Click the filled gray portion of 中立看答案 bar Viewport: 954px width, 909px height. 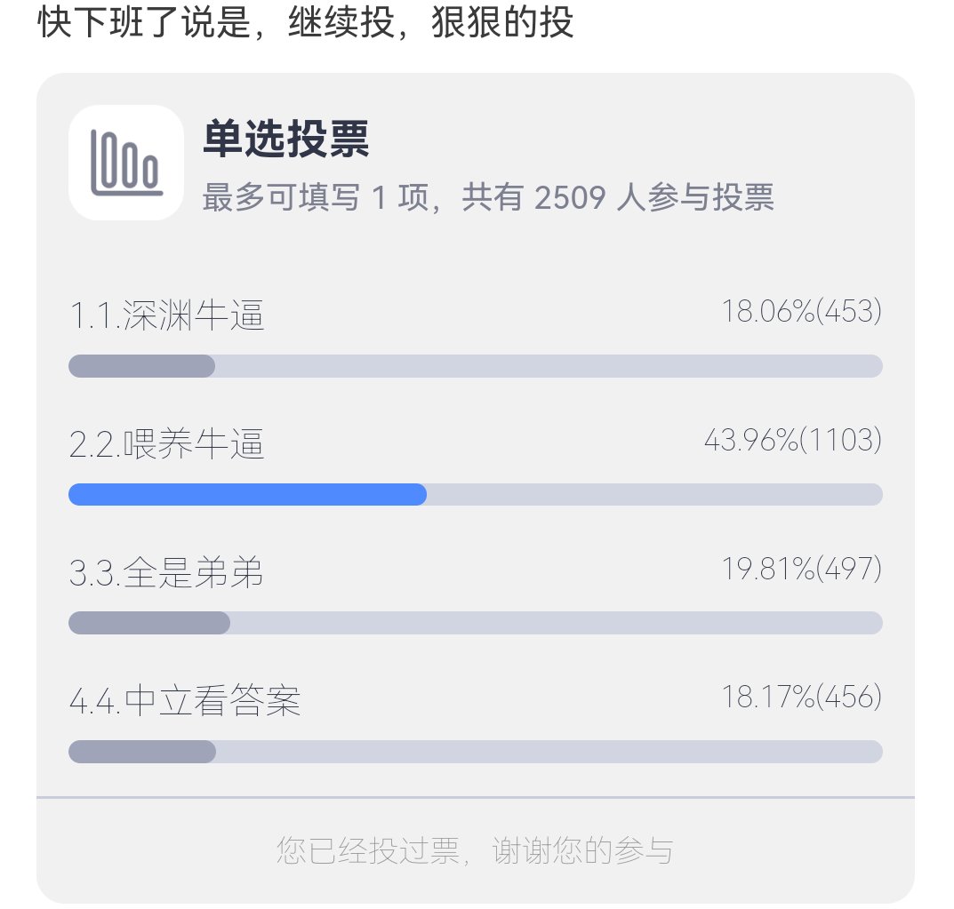[142, 752]
